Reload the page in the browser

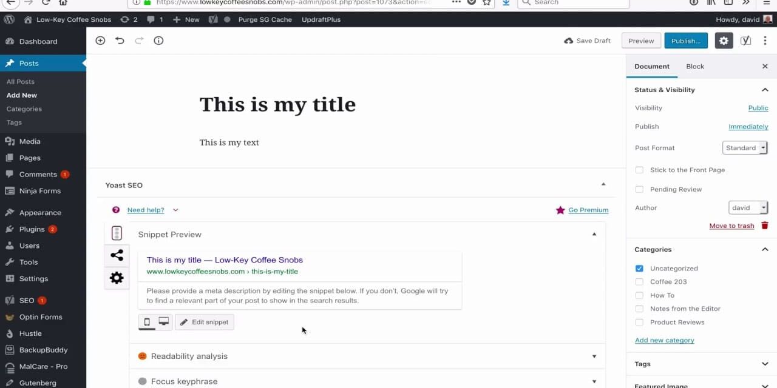[x=46, y=2]
